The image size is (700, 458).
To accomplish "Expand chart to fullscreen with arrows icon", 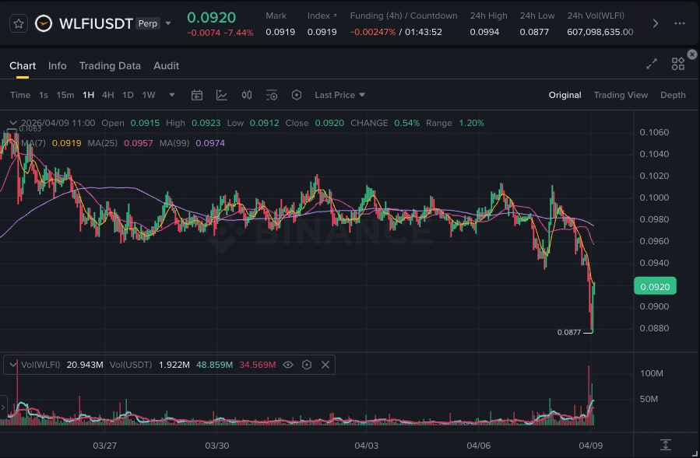I will pyautogui.click(x=652, y=65).
